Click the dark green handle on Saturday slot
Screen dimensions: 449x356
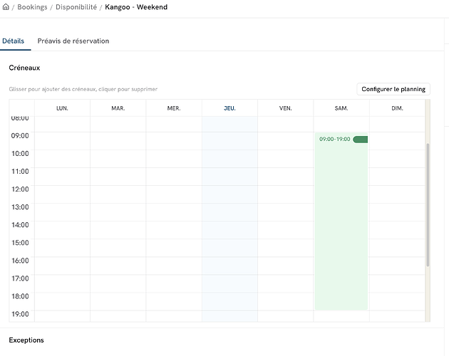pos(361,140)
